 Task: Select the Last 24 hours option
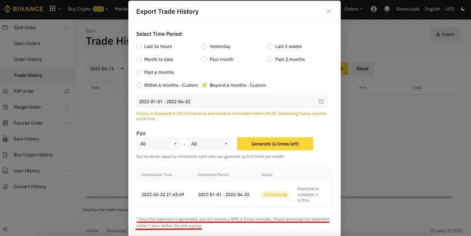coord(139,46)
